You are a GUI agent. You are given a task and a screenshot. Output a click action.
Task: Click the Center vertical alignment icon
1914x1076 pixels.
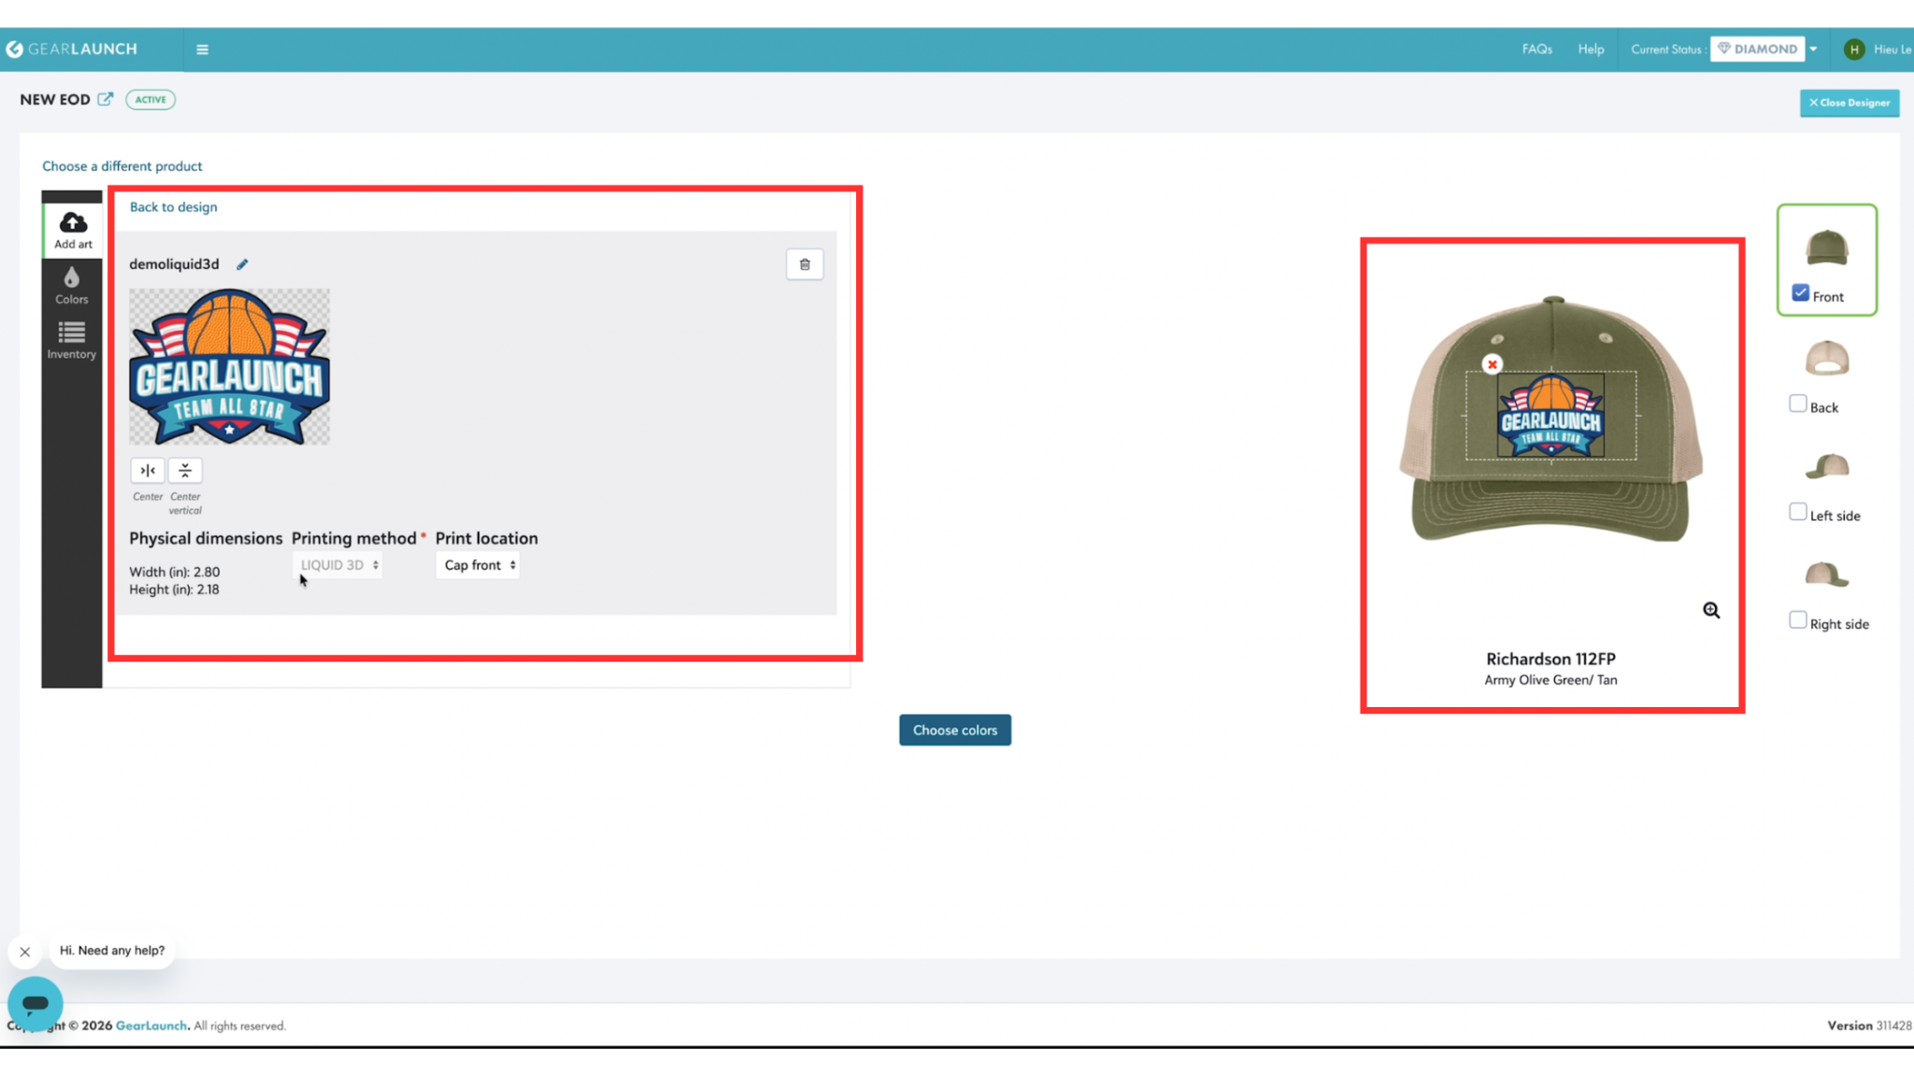[185, 471]
